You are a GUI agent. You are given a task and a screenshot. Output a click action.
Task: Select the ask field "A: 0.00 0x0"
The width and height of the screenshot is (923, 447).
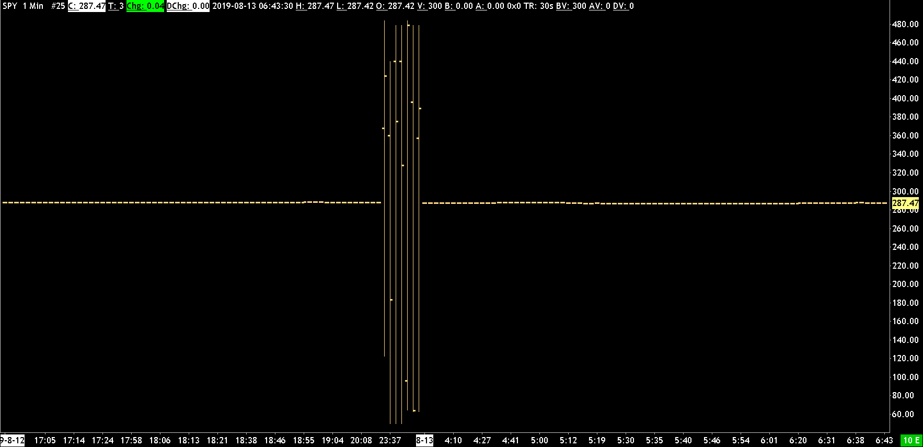[x=498, y=6]
